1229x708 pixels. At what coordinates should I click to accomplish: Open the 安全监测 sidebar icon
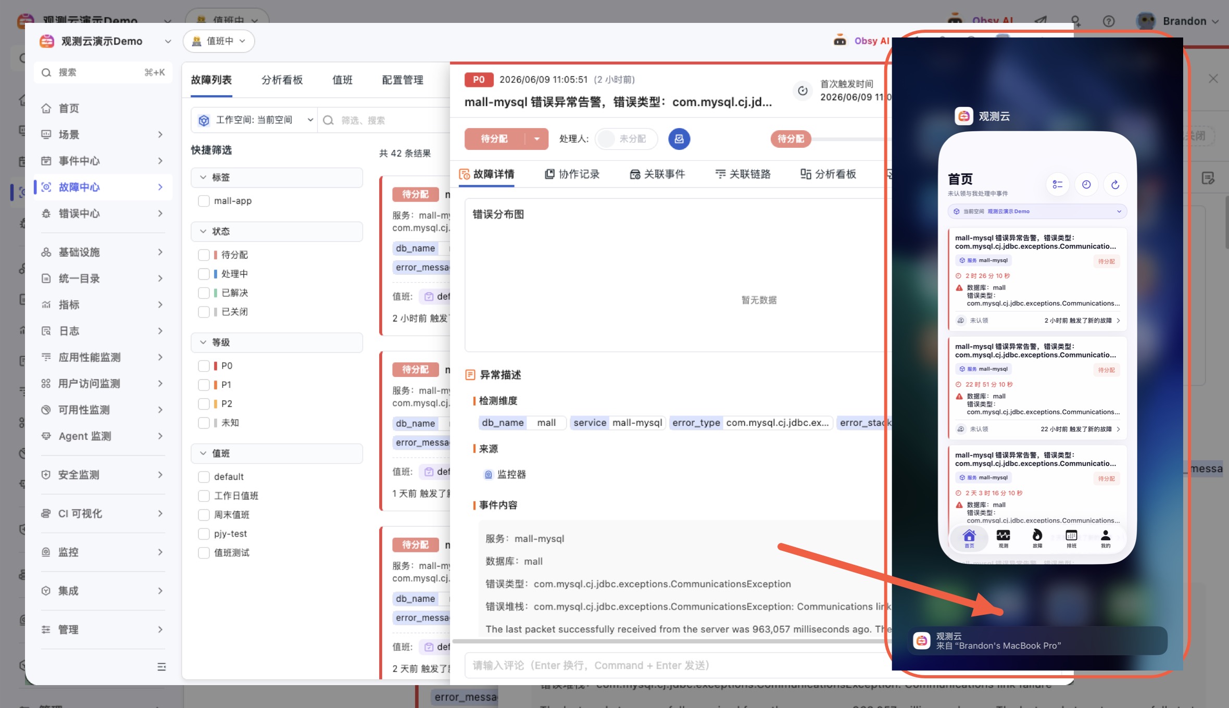pos(46,475)
